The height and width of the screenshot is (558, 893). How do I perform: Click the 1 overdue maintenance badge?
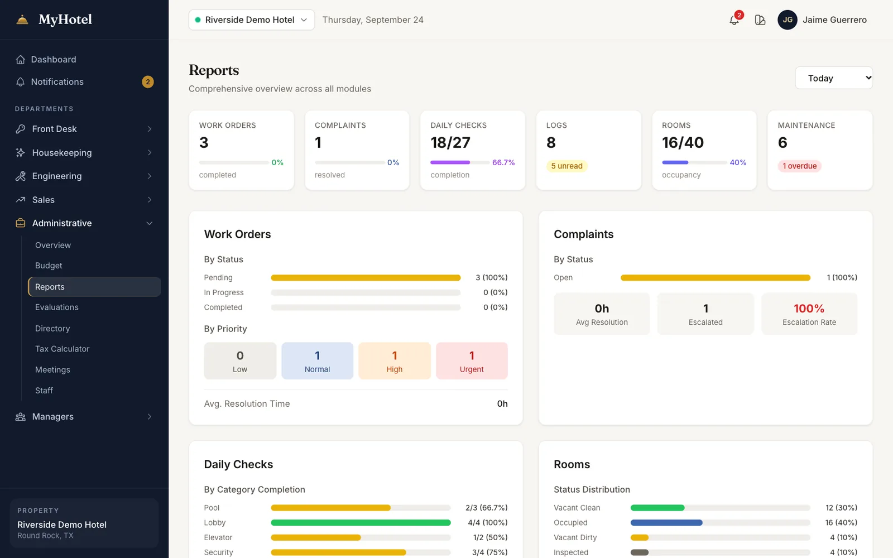[800, 166]
